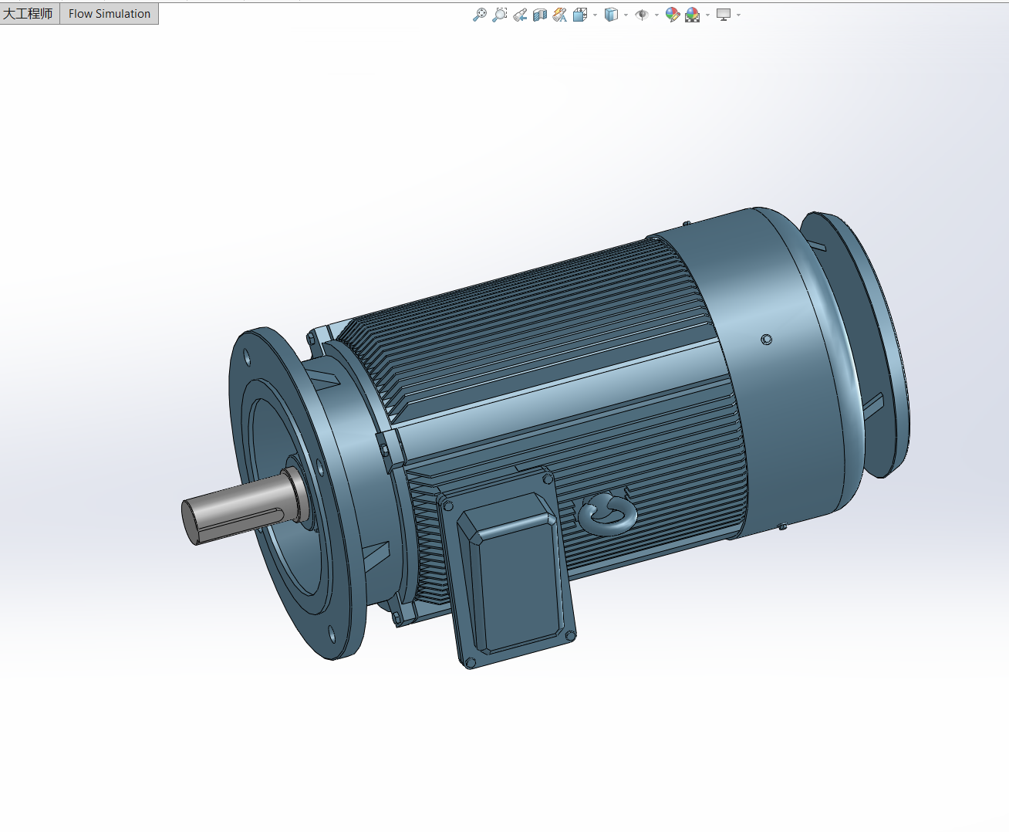Expand the View Orientation dropdown arrow
Image resolution: width=1009 pixels, height=832 pixels.
pyautogui.click(x=595, y=15)
